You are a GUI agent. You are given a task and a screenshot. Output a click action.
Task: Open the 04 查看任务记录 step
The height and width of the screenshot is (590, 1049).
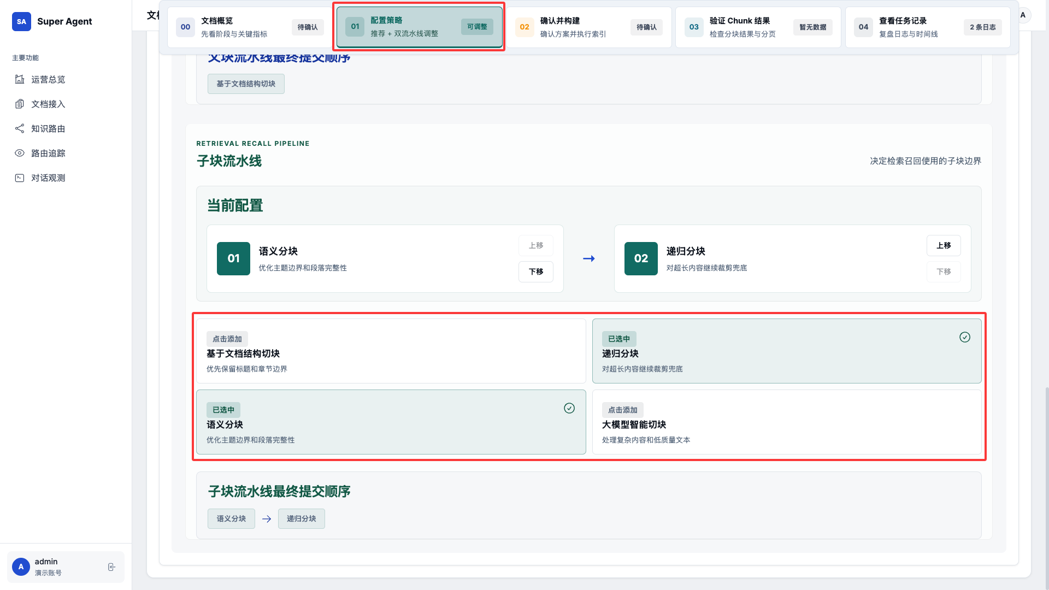pos(927,27)
